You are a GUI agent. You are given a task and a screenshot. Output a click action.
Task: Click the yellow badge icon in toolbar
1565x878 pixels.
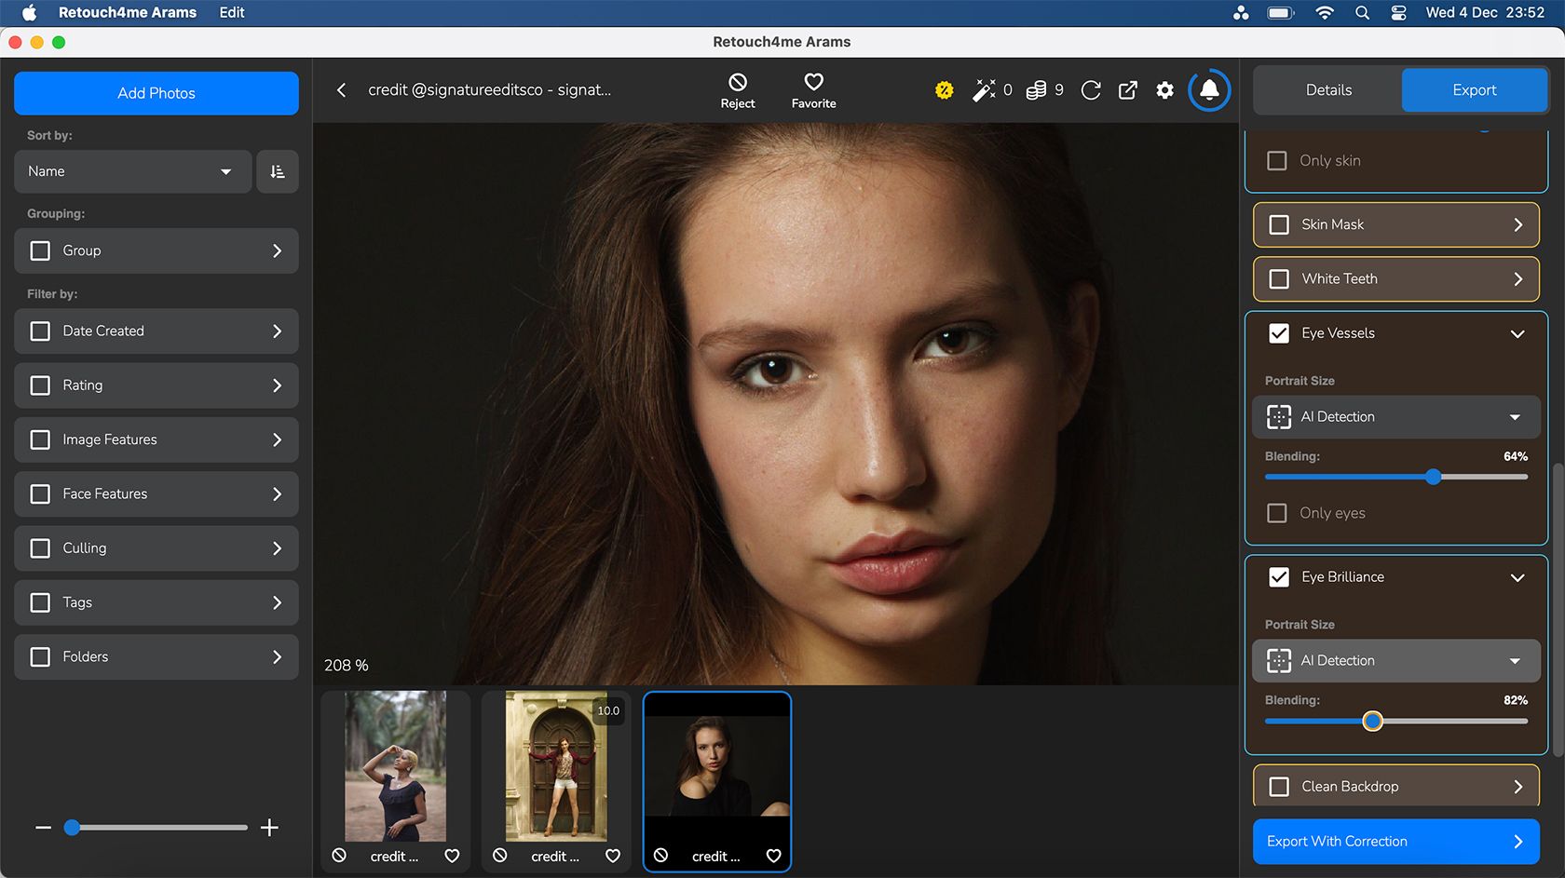[x=944, y=90]
